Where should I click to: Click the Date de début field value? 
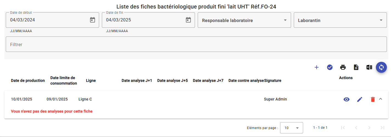click(23, 20)
